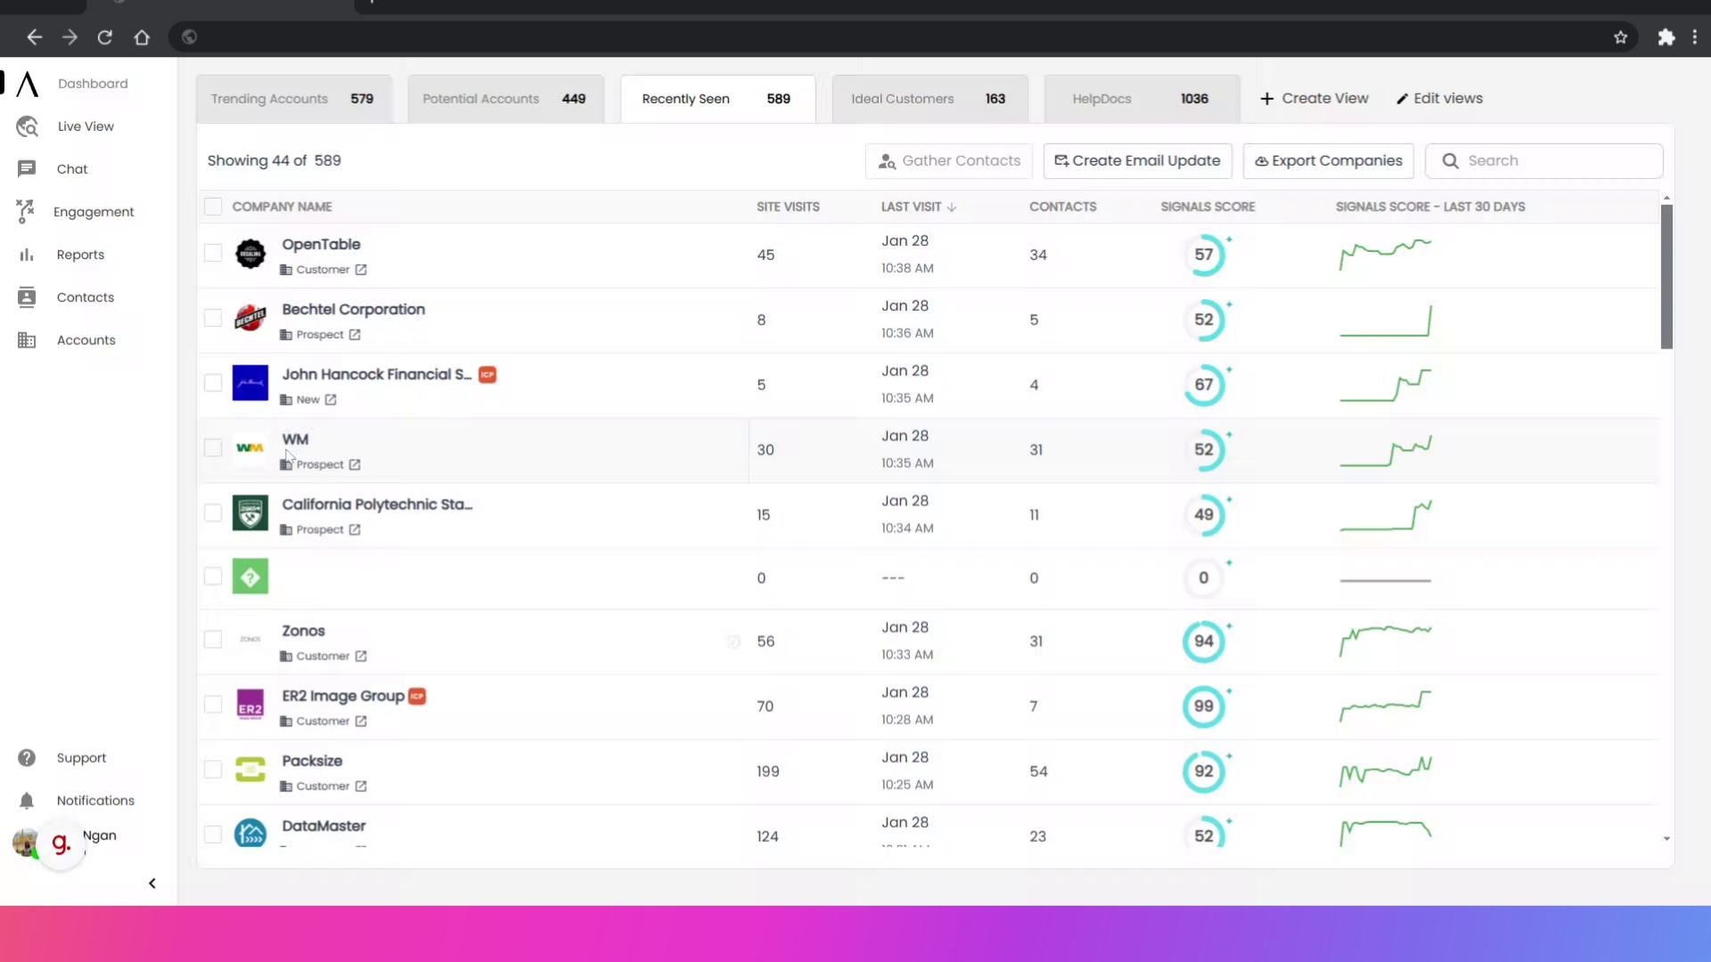
Task: Open external link icon beside OpenTable Customer
Action: point(361,270)
